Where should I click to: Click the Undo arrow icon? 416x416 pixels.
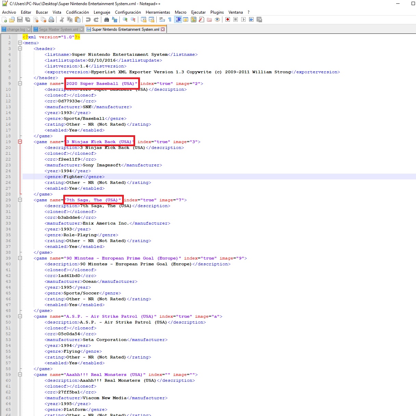point(88,20)
